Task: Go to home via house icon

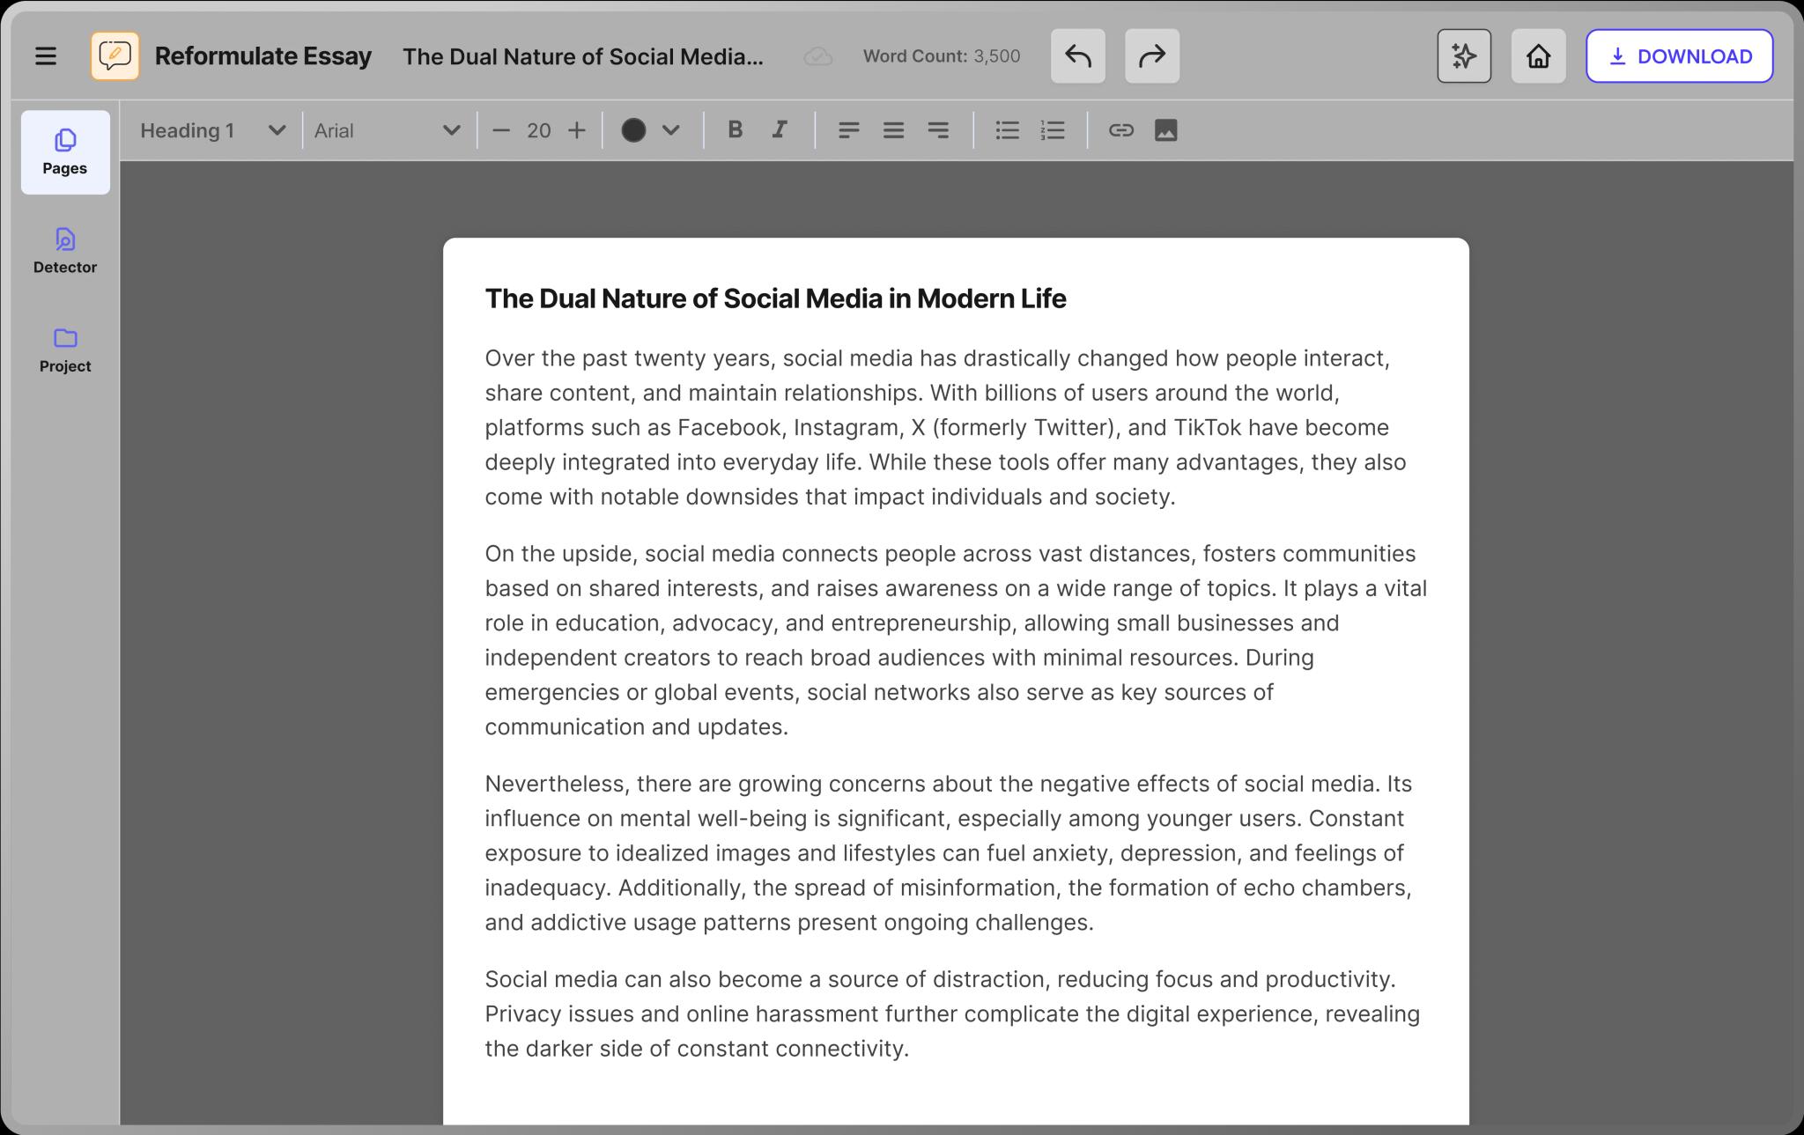Action: [1538, 56]
